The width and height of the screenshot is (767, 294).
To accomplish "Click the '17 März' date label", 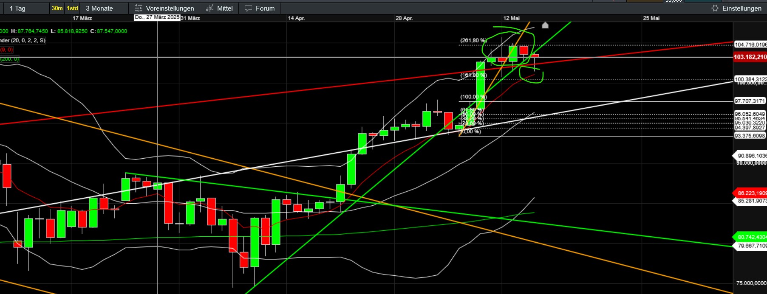I will coord(82,18).
